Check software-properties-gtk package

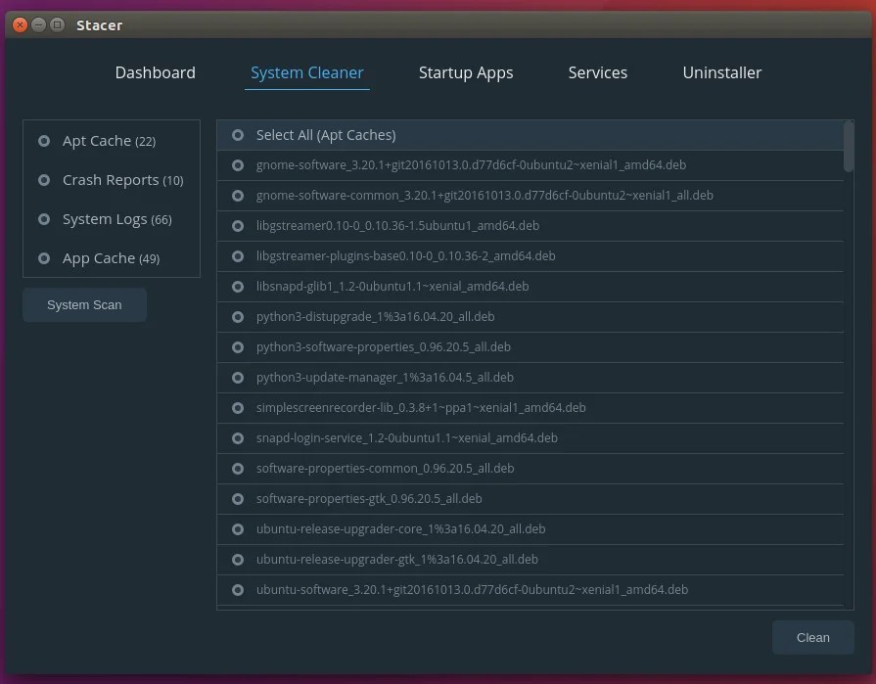coord(238,499)
